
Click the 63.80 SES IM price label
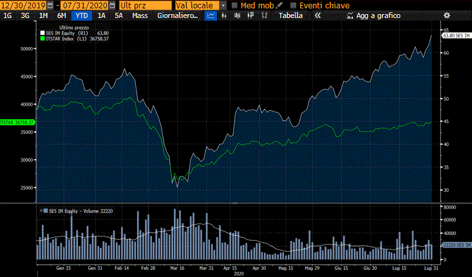[457, 35]
